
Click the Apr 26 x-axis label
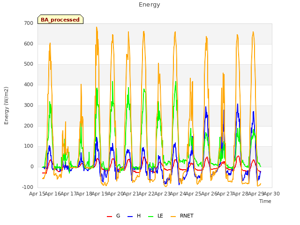pos(210,194)
